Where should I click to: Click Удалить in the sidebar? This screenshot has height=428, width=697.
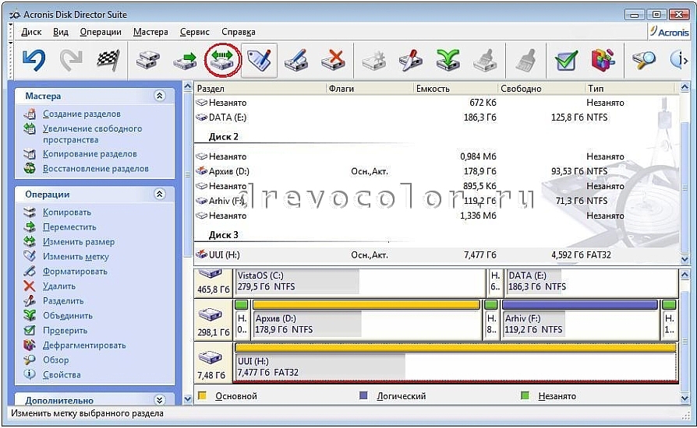[59, 286]
